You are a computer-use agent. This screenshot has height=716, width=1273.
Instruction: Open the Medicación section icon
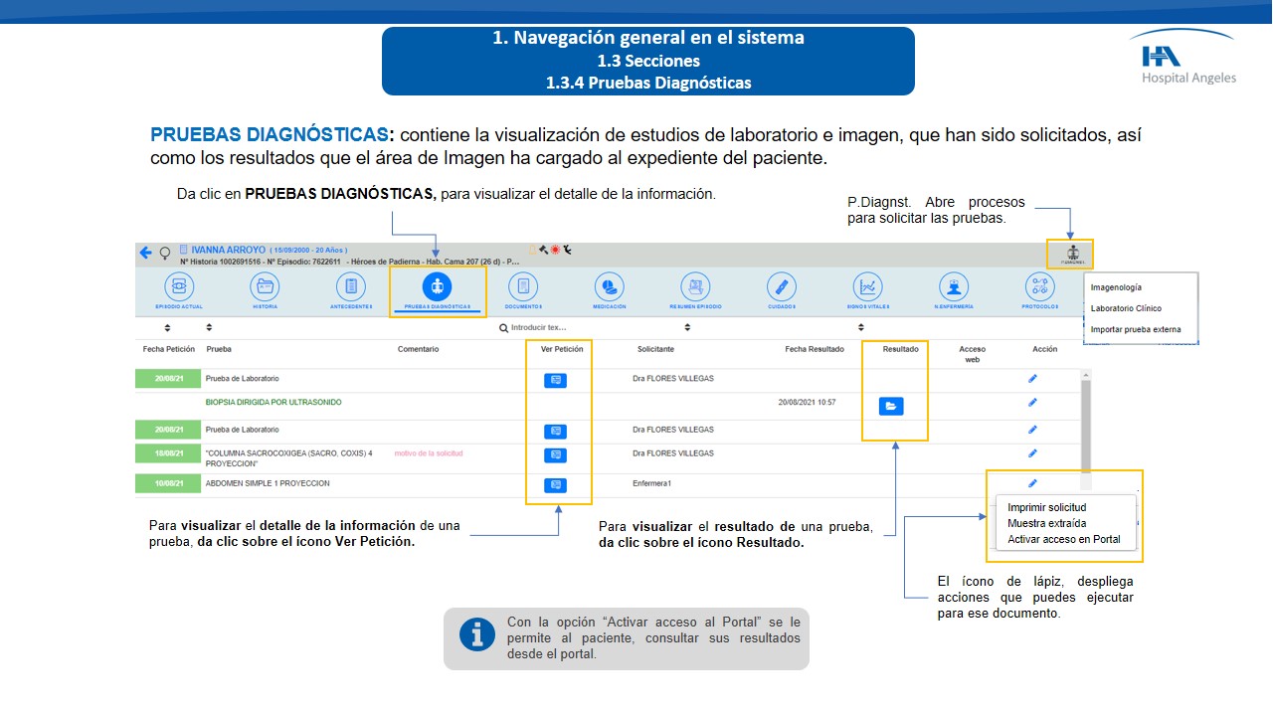click(x=609, y=286)
